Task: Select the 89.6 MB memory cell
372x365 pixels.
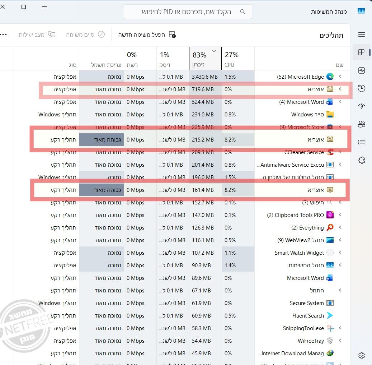Action: tap(205, 278)
